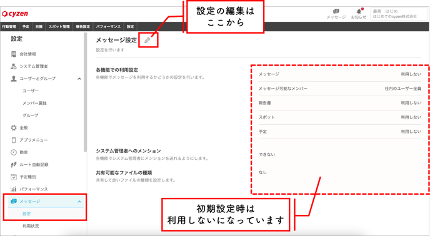Click the システム管理者へのメンション heading
The image size is (430, 236).
128,150
